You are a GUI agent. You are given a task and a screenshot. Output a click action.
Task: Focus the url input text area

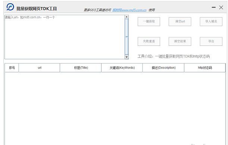pyautogui.click(x=65, y=37)
